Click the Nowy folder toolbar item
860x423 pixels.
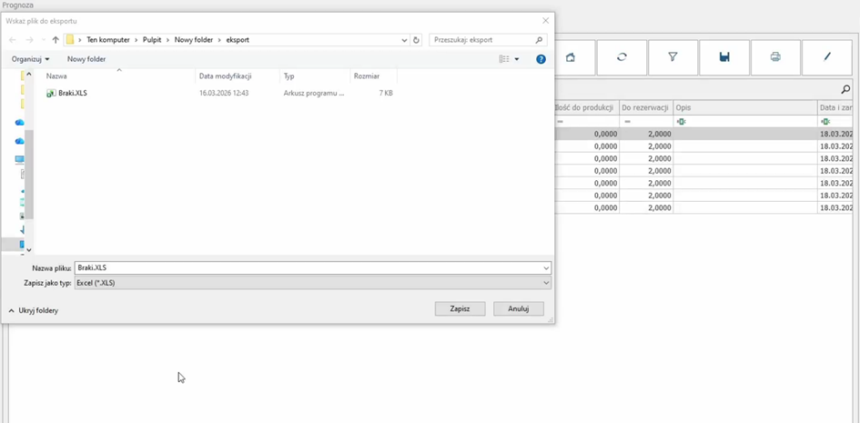pos(86,59)
